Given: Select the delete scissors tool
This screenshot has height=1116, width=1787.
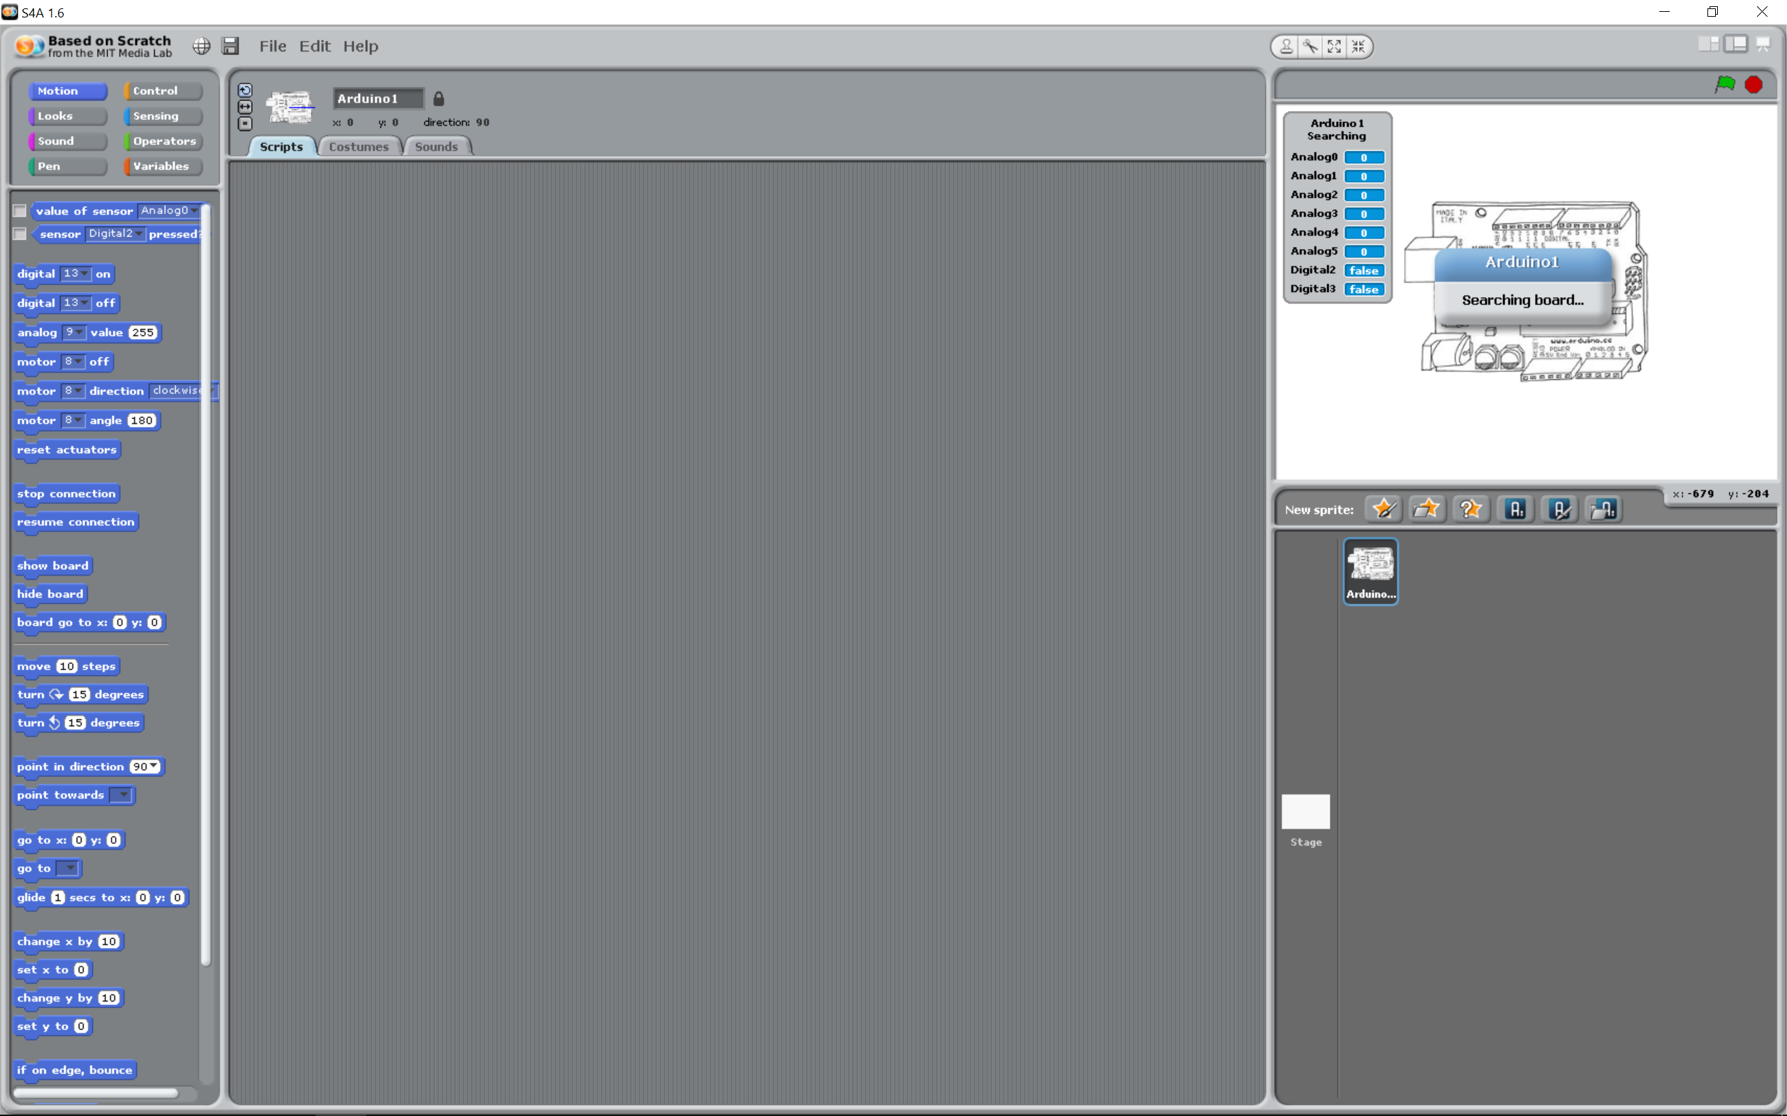Looking at the screenshot, I should pos(1310,47).
